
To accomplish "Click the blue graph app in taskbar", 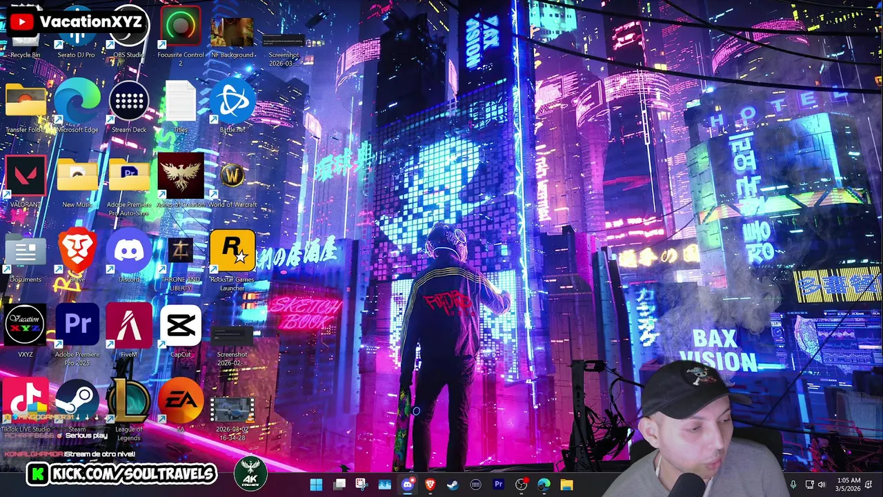I will 384,485.
